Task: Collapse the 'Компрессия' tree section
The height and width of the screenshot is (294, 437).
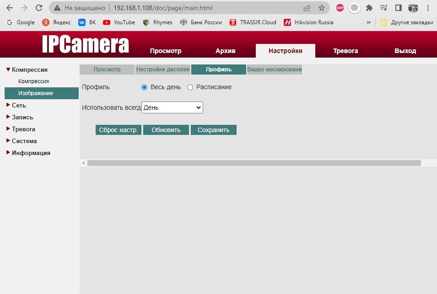Action: [29, 69]
